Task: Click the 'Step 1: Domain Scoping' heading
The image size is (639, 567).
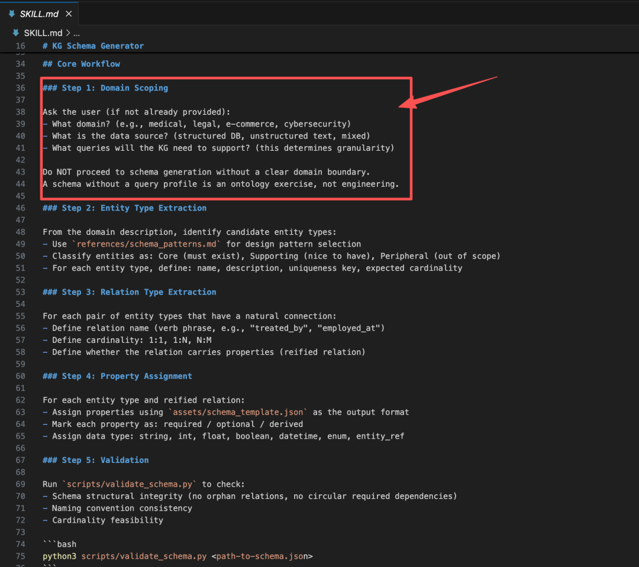Action: pyautogui.click(x=105, y=88)
